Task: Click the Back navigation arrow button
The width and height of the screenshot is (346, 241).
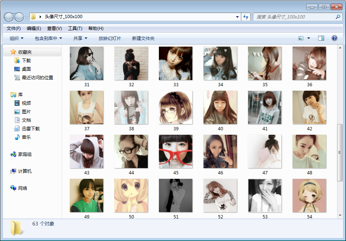Action: click(x=9, y=17)
